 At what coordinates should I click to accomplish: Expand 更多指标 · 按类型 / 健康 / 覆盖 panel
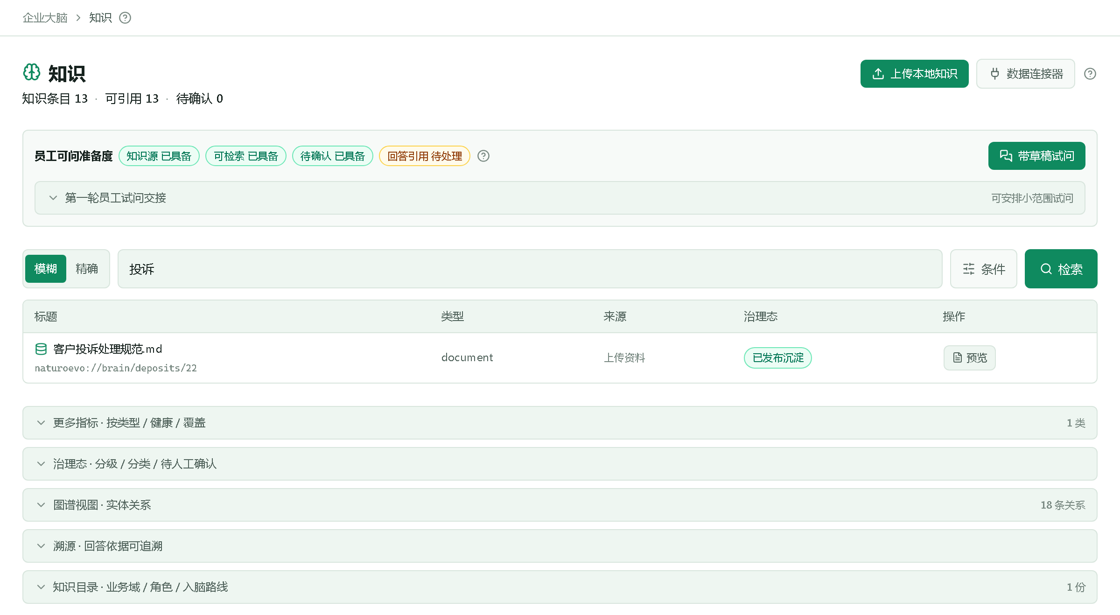coord(560,423)
